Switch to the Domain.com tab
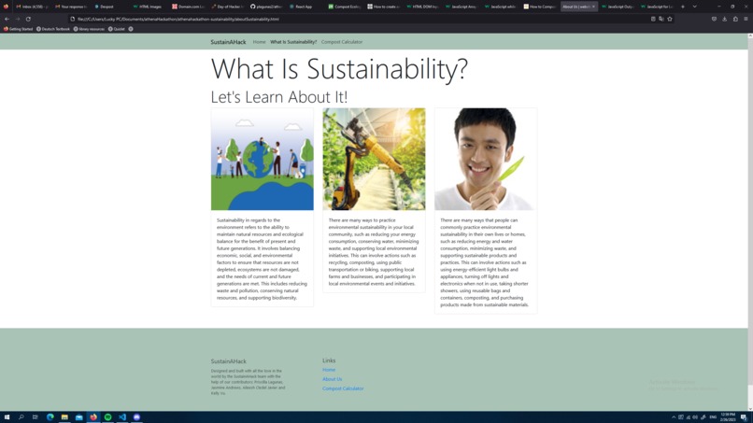753x423 pixels. pos(189,7)
